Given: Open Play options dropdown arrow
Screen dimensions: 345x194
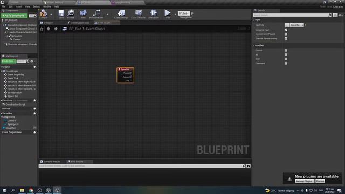Looking at the screenshot, I should (x=175, y=14).
